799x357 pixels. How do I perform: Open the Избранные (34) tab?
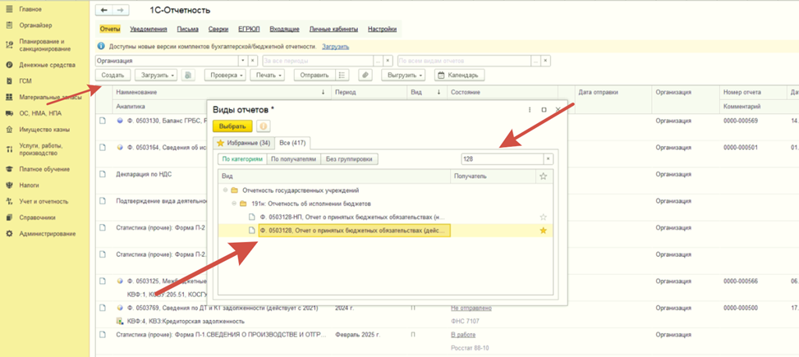point(244,143)
